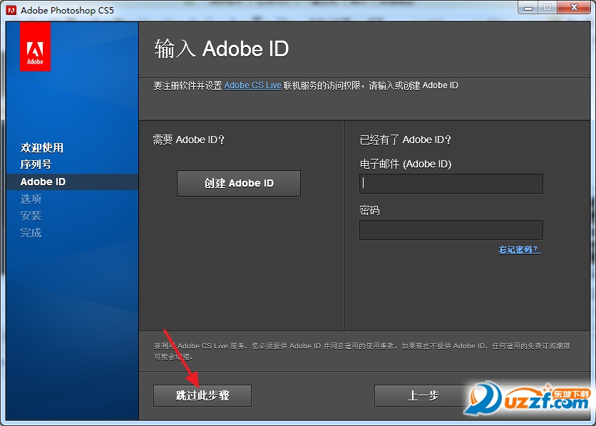Focus the 密码 password field
596x426 pixels.
[451, 230]
